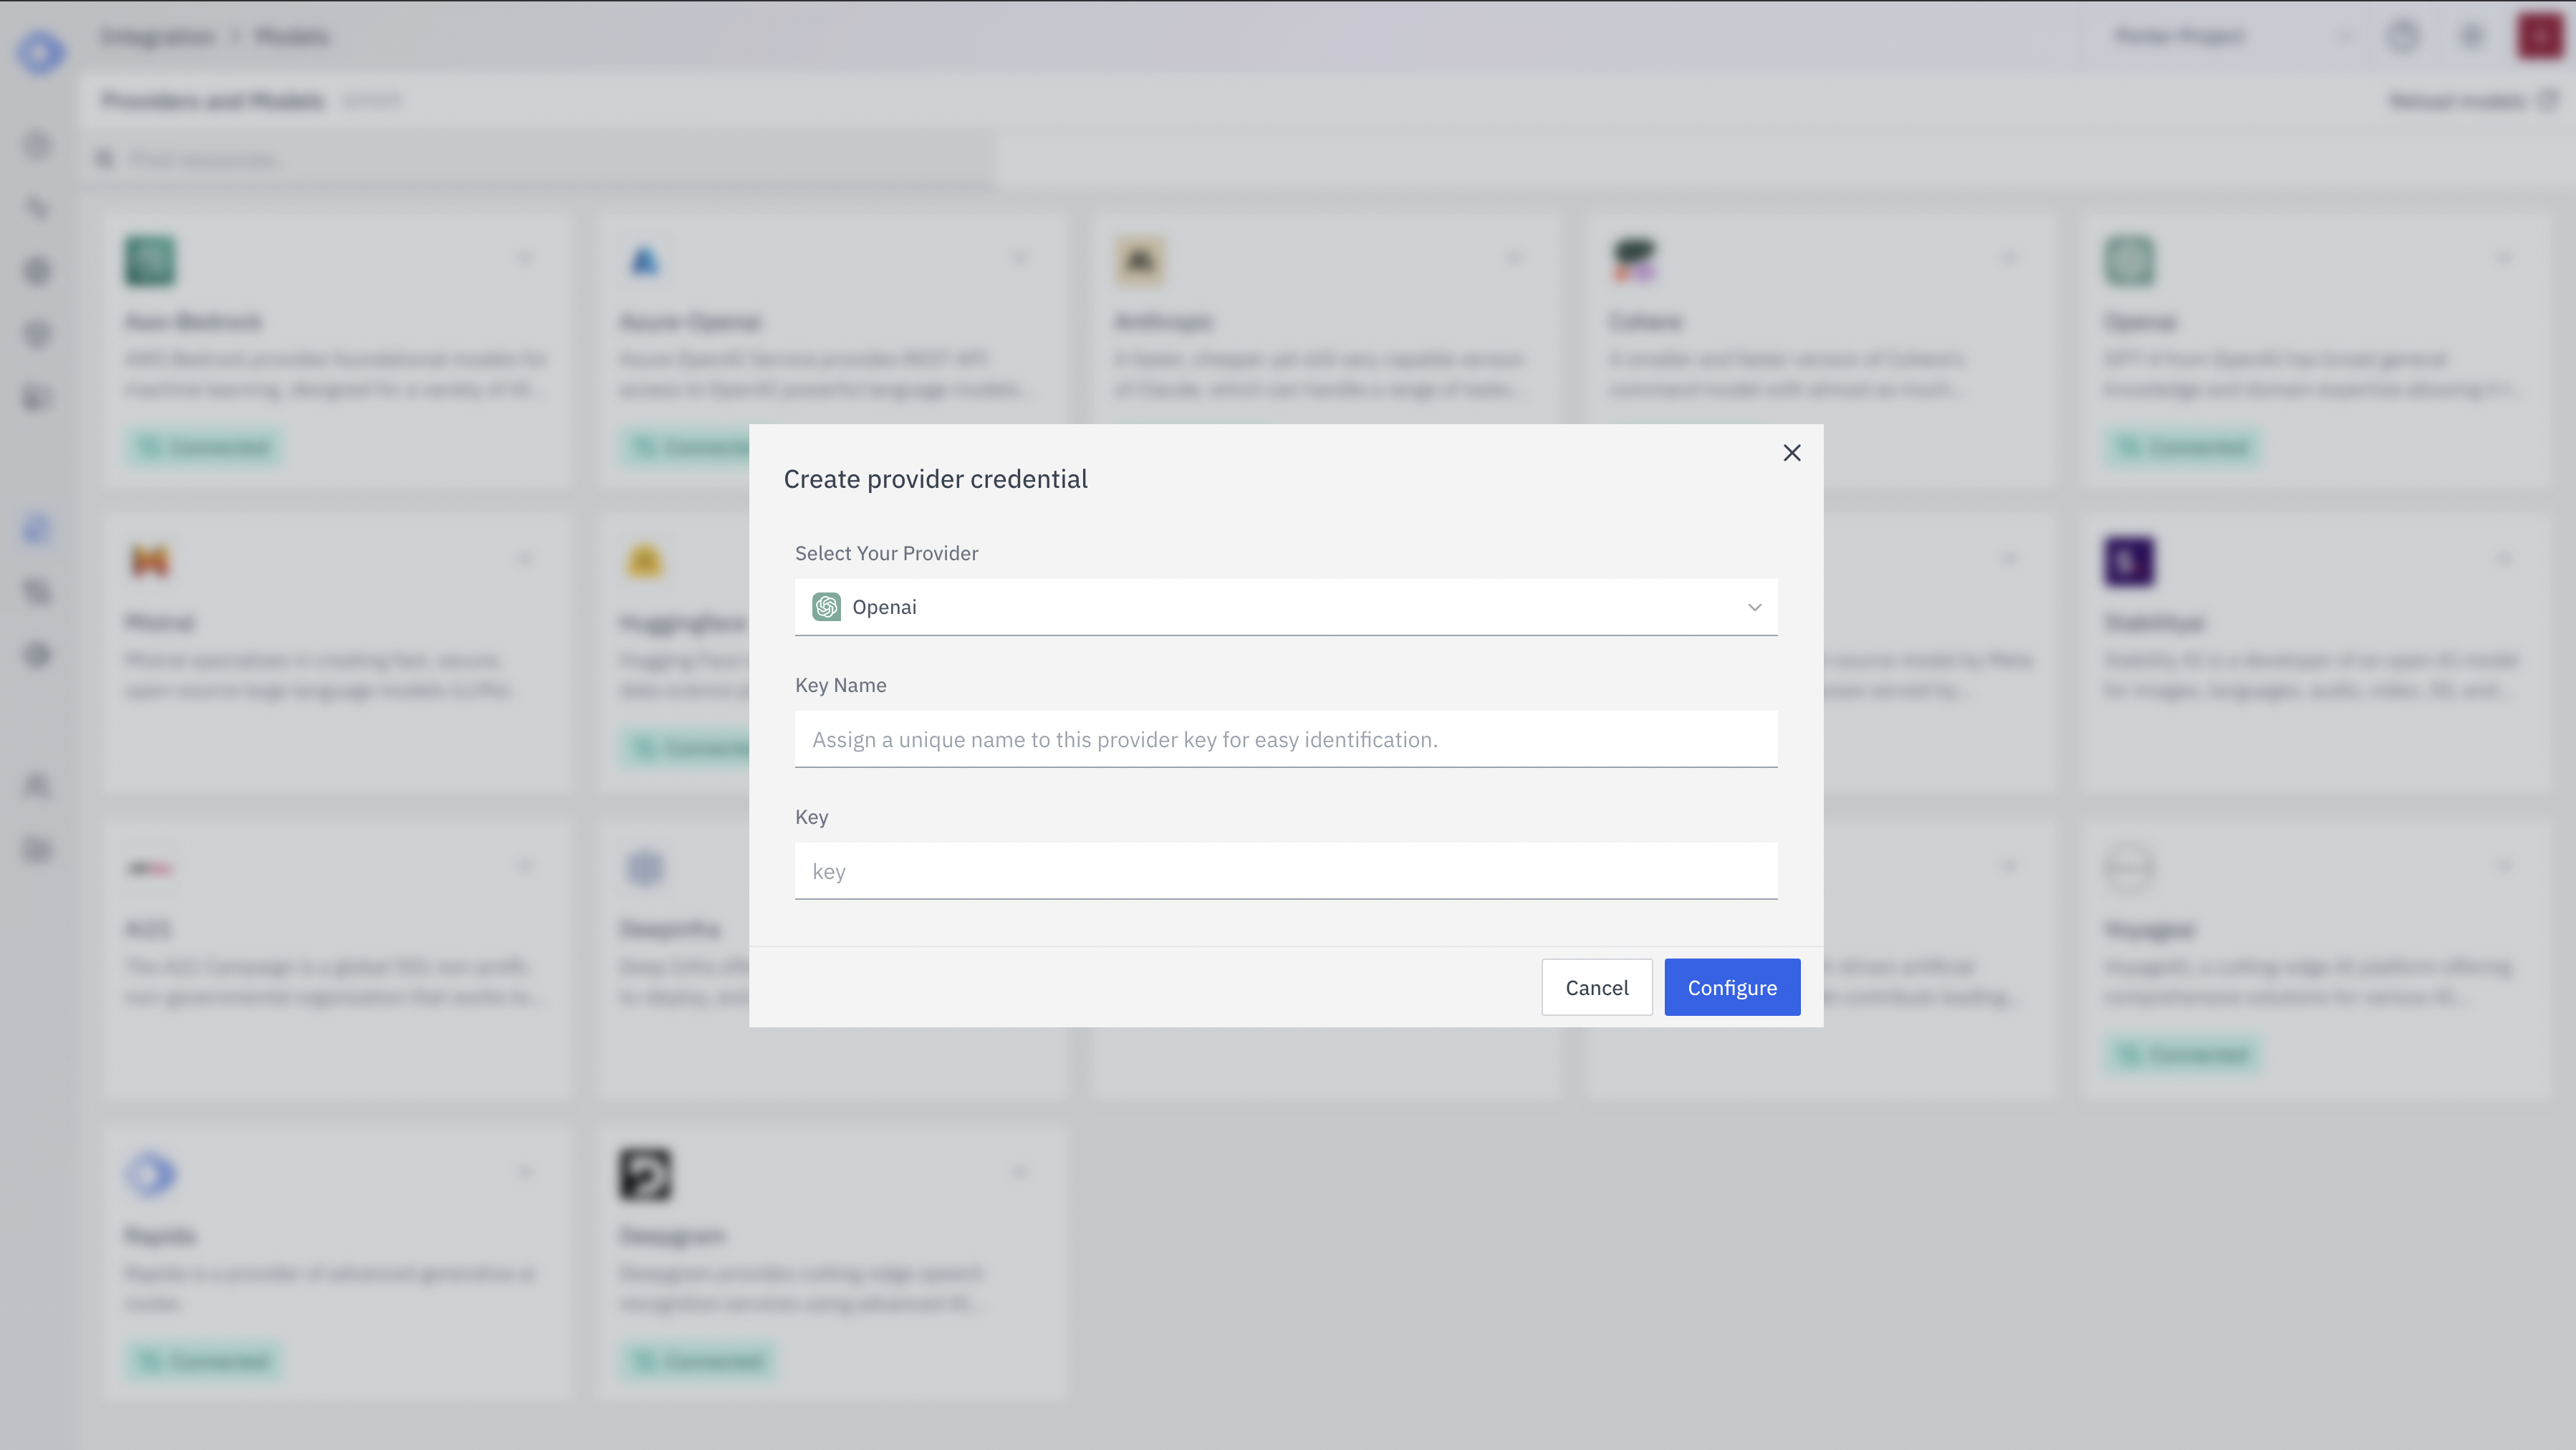Click the Deepgram provider logo

coord(645,1175)
